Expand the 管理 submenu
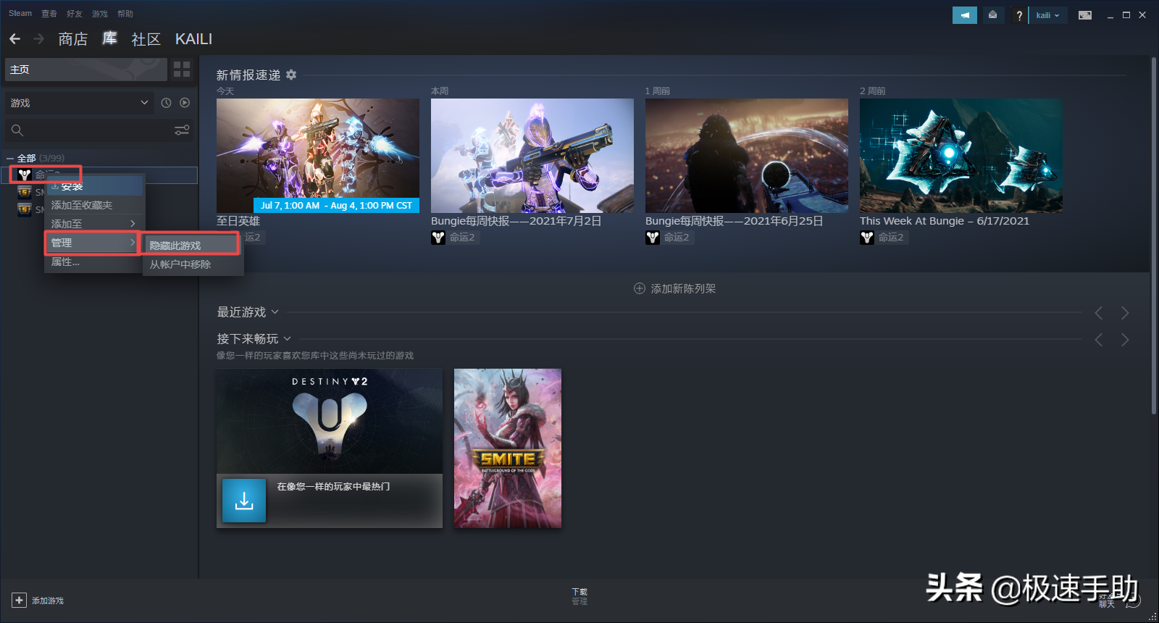 click(93, 243)
